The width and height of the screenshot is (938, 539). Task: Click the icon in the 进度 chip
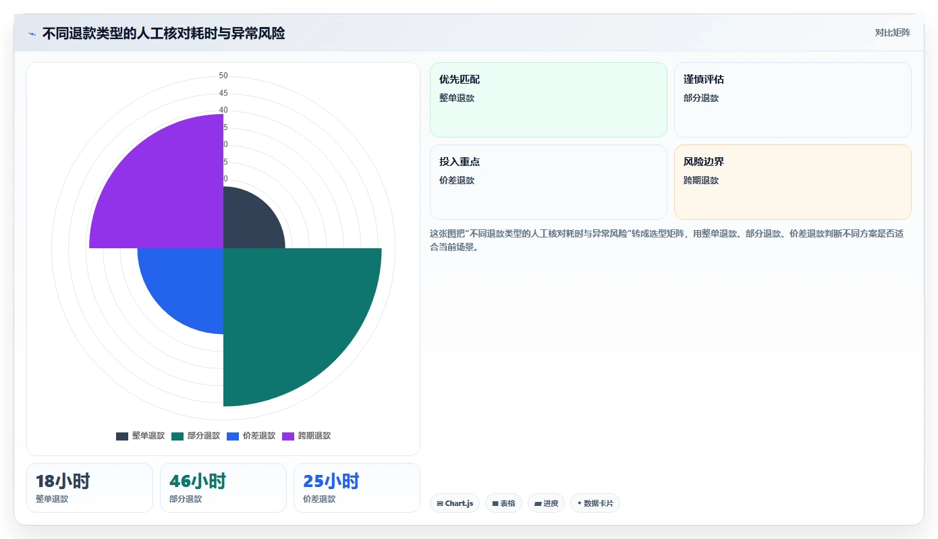(x=538, y=504)
